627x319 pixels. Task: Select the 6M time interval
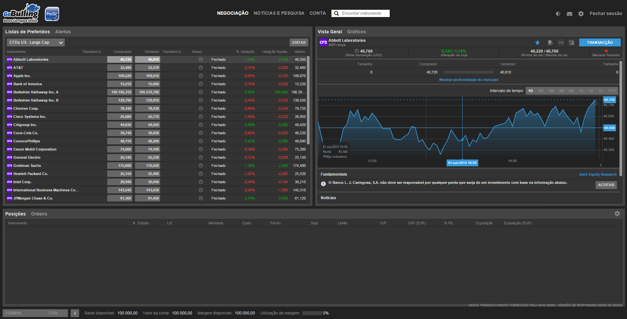[571, 91]
